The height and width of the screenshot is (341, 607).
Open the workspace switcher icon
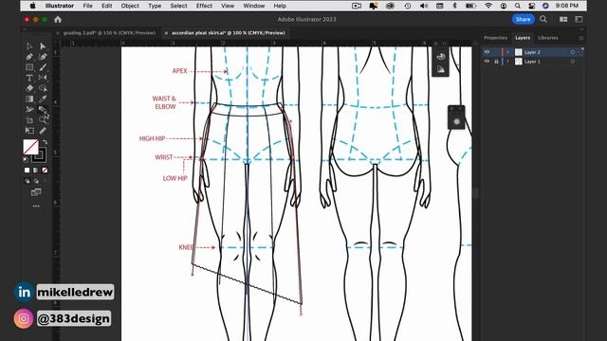point(579,19)
